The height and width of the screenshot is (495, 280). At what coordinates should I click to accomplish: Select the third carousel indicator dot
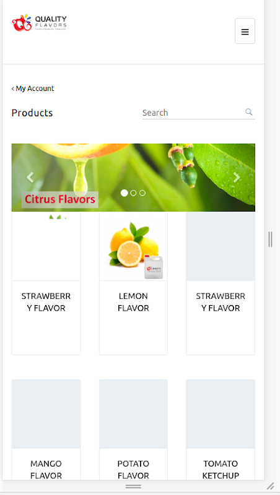pyautogui.click(x=142, y=193)
